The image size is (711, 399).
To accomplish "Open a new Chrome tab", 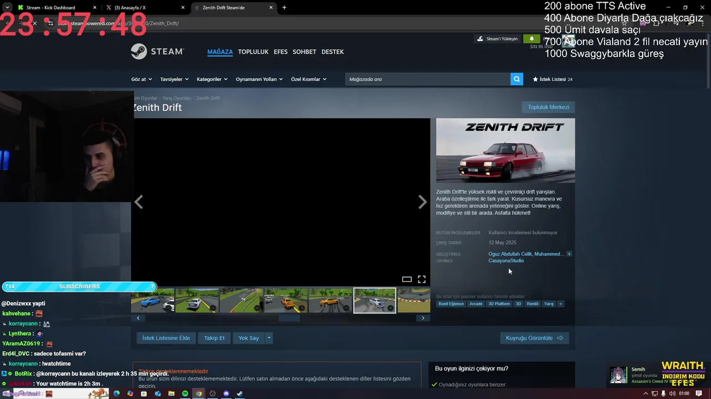I will 284,8.
